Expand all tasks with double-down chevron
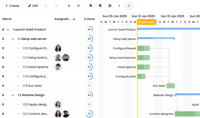 [x=69, y=6]
